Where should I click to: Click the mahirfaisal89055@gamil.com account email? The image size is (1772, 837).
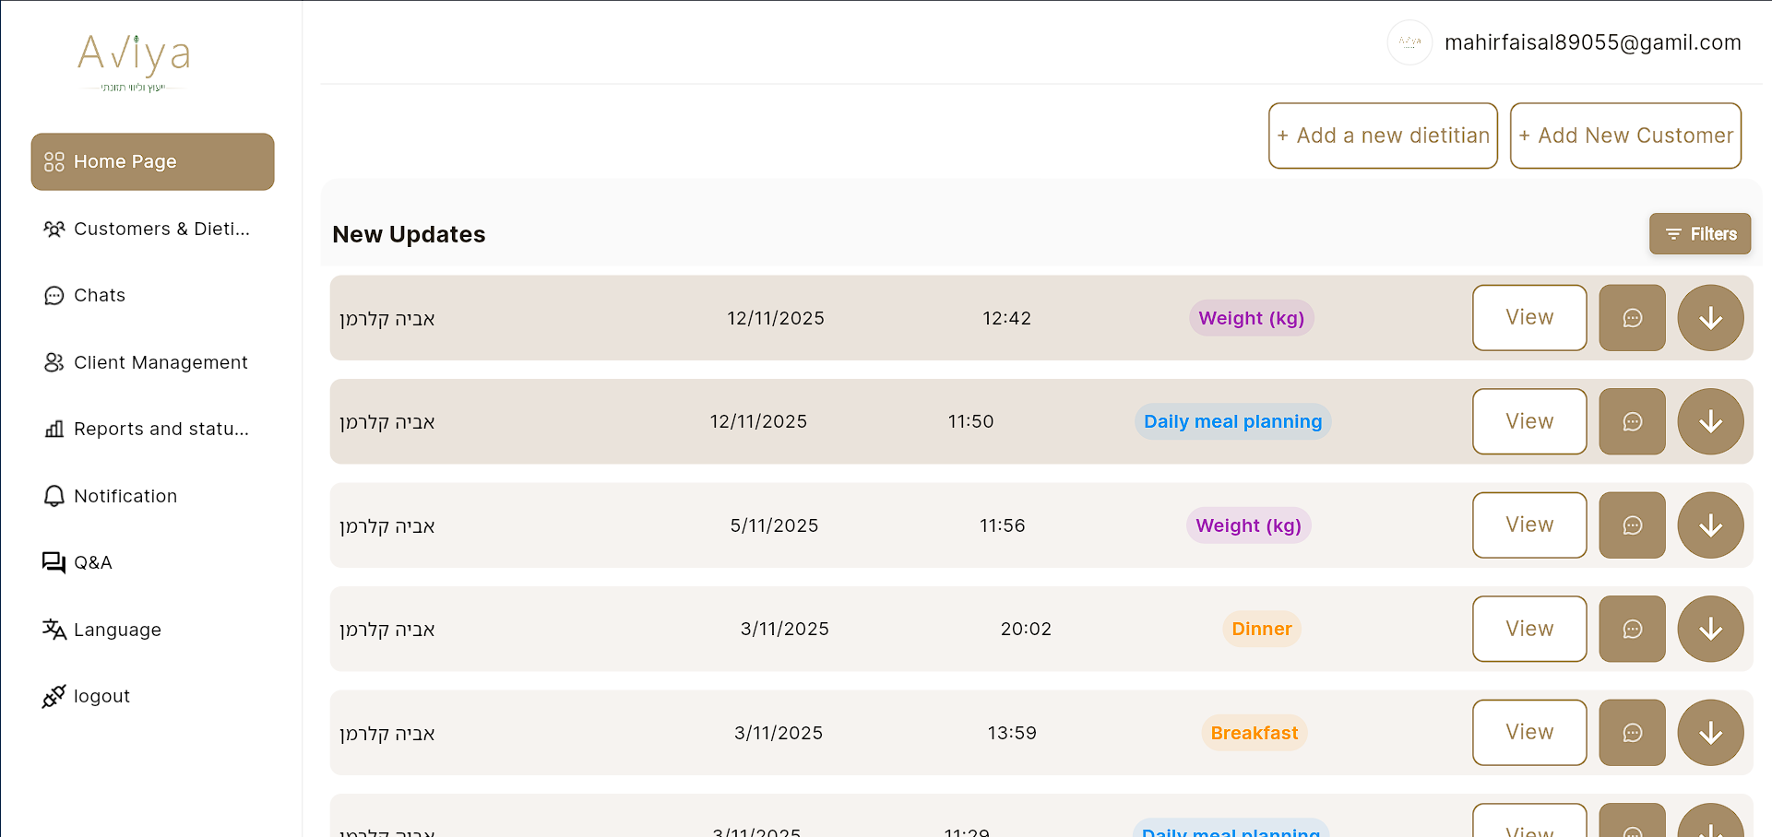(1593, 42)
